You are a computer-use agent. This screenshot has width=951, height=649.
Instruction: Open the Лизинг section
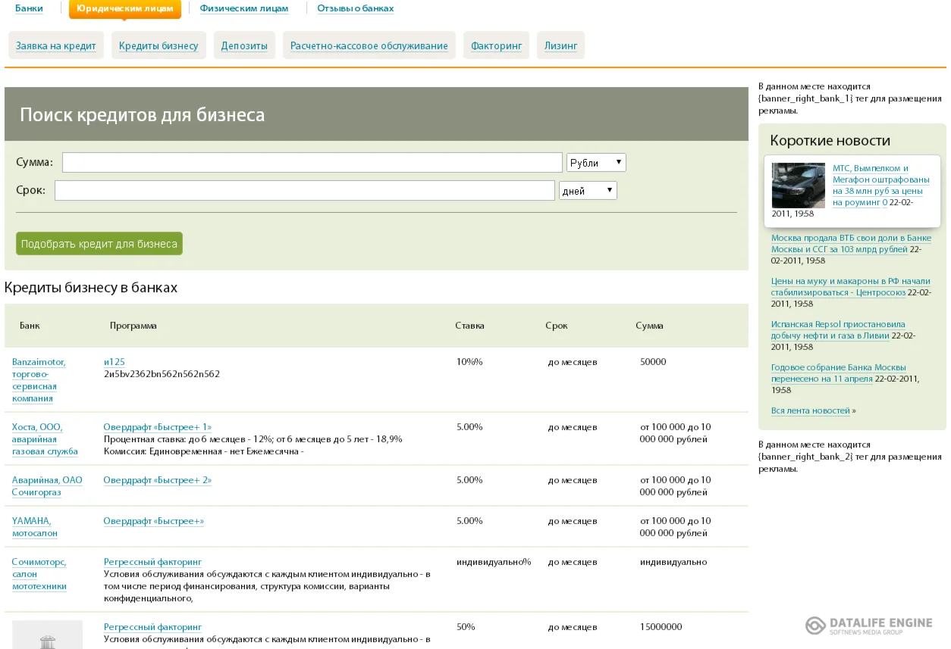(x=560, y=45)
